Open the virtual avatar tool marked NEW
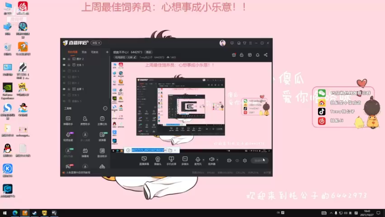Screen dimensions: 385x217 [68, 152]
